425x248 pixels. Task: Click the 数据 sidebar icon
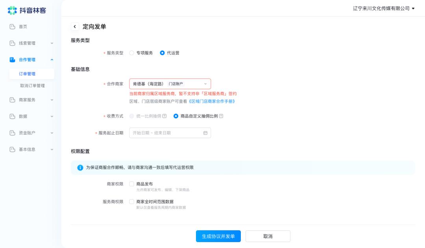[12, 117]
